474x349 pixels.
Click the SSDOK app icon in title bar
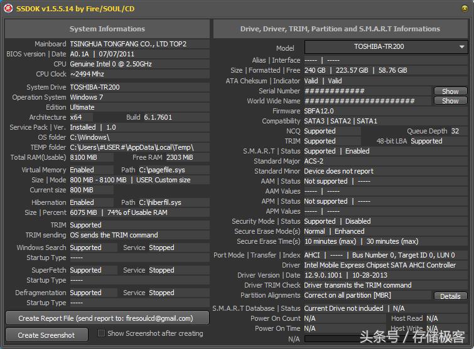pos(9,8)
